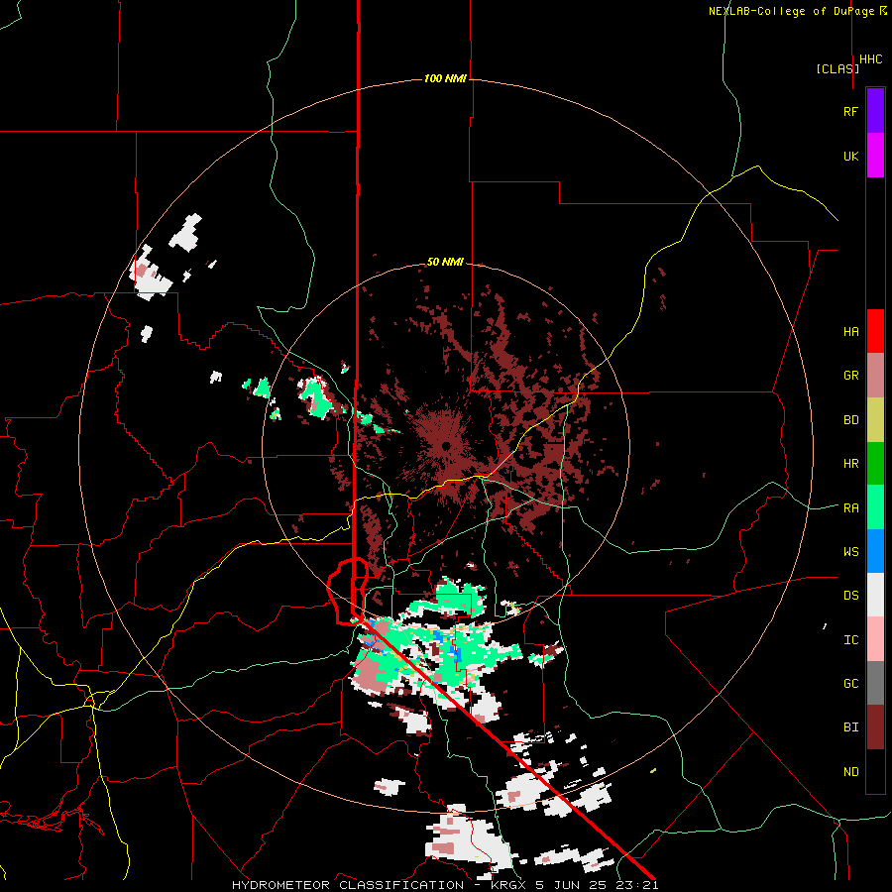Click the HA legend label
This screenshot has width=892, height=892.
pyautogui.click(x=851, y=332)
